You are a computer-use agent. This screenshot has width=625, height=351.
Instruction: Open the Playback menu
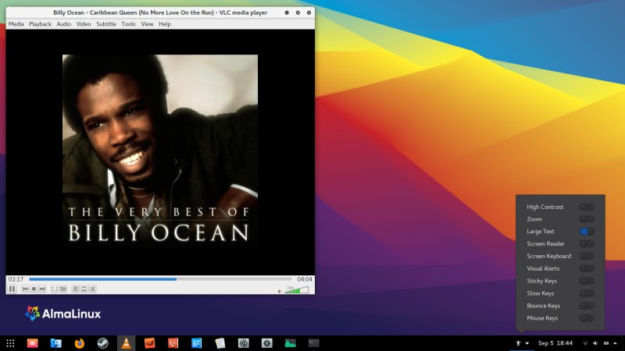coord(41,24)
